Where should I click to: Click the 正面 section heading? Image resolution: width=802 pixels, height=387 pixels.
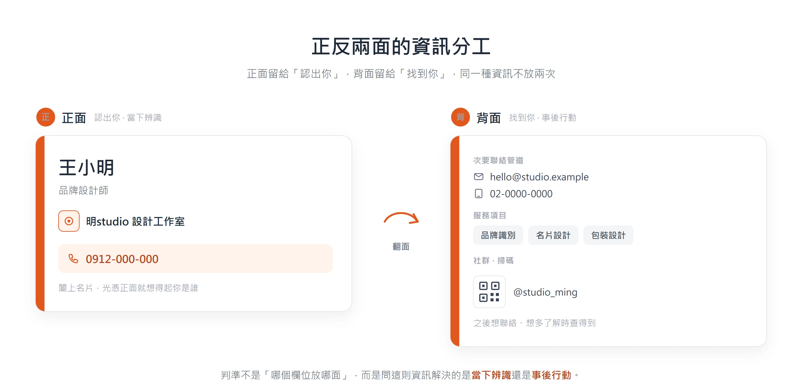(74, 118)
